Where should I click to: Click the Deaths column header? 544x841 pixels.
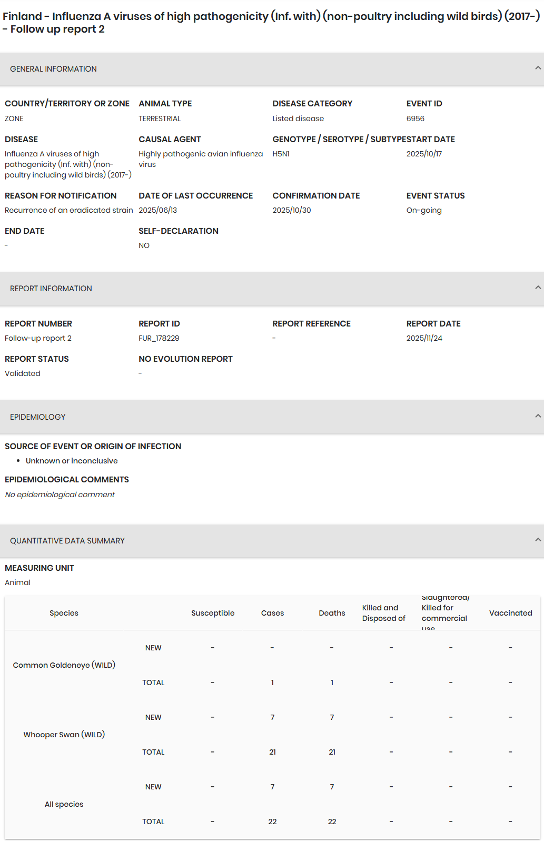pyautogui.click(x=332, y=613)
